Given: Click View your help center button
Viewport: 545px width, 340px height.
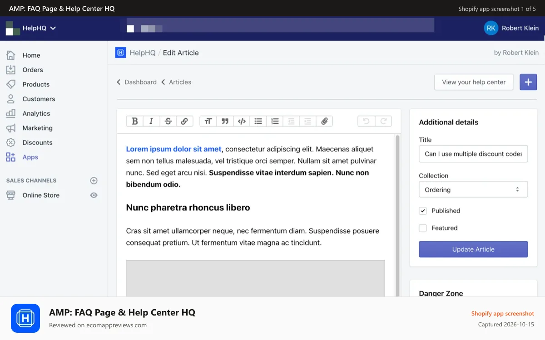Looking at the screenshot, I should pos(474,82).
